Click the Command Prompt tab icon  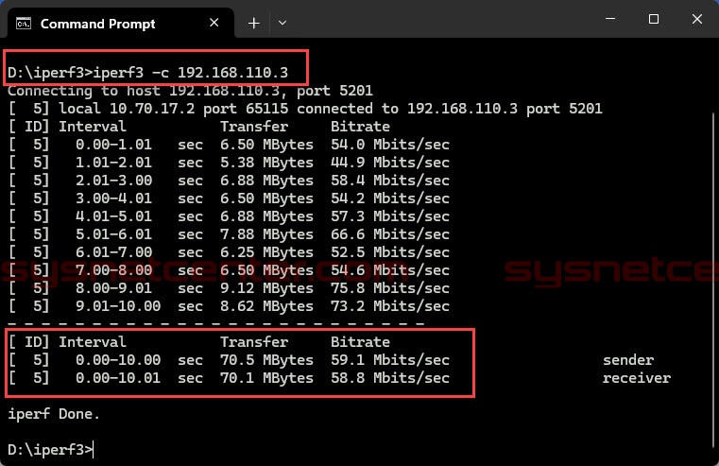tap(24, 24)
